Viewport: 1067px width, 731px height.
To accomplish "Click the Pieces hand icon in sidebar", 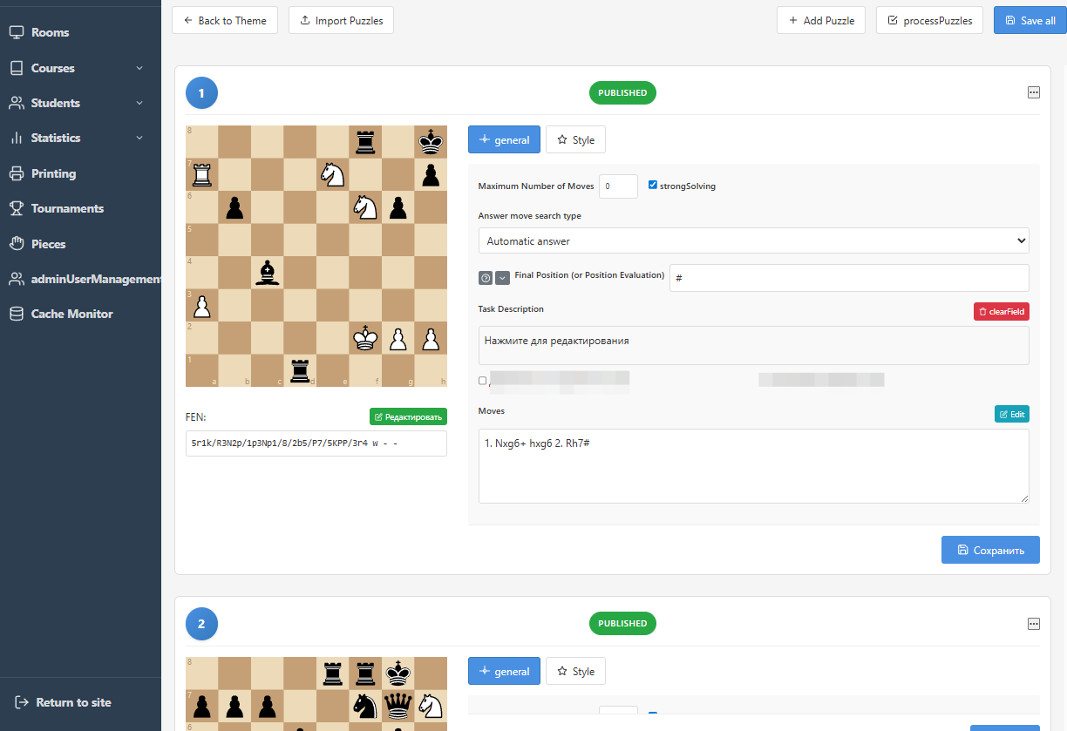I will (x=16, y=244).
